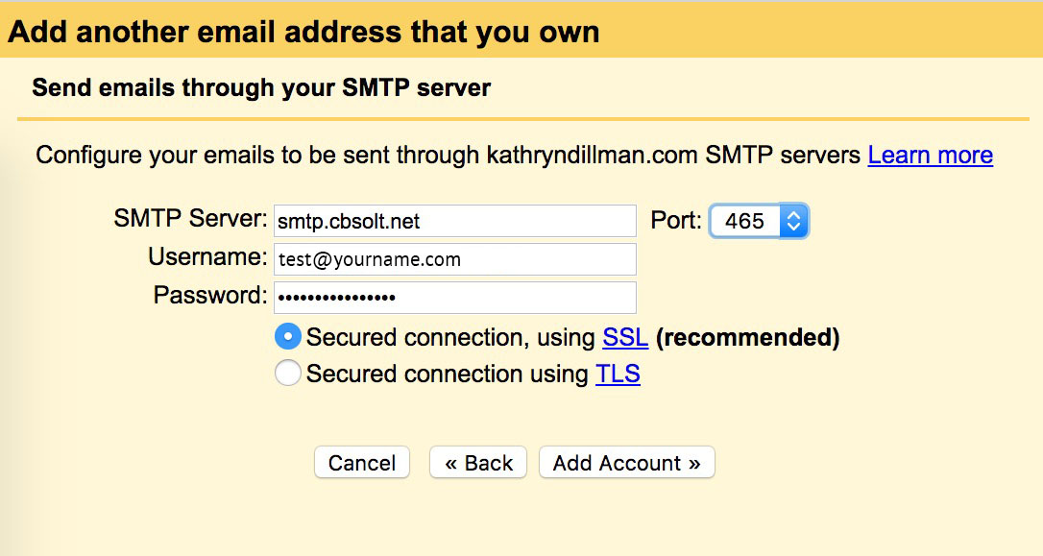Open the SSL hyperlink
This screenshot has width=1043, height=556.
click(x=625, y=338)
